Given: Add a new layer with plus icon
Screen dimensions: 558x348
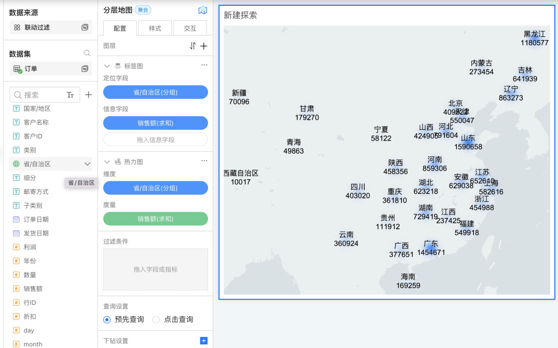Looking at the screenshot, I should [x=204, y=46].
